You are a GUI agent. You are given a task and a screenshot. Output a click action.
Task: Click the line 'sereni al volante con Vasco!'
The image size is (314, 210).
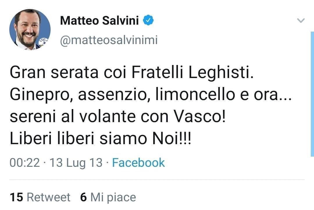118,117
